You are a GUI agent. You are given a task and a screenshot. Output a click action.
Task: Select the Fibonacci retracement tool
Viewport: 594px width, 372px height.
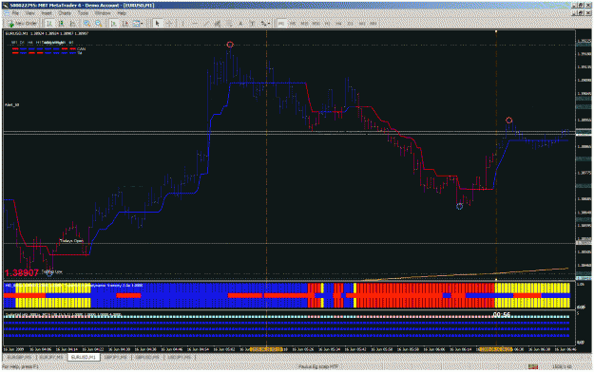point(229,24)
